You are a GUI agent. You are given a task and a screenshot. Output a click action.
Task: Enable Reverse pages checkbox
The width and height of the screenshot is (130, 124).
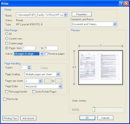coord(46,54)
